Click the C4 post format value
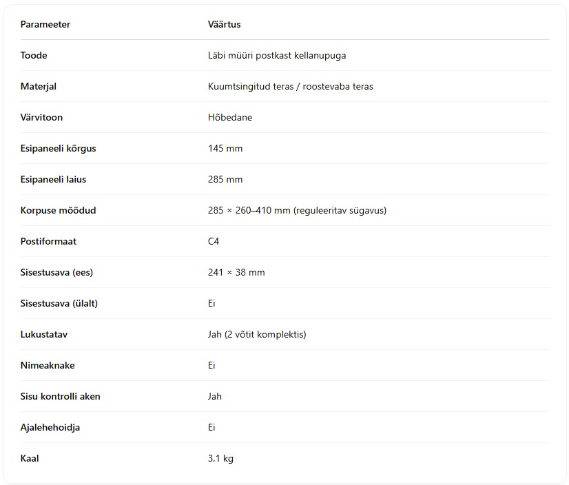 tap(214, 241)
